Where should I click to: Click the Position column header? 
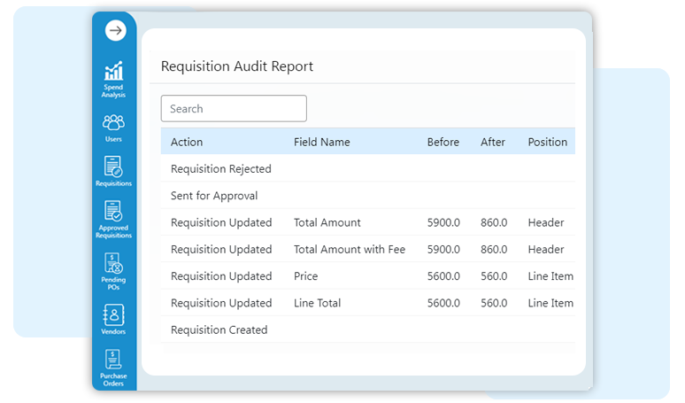[x=547, y=142]
